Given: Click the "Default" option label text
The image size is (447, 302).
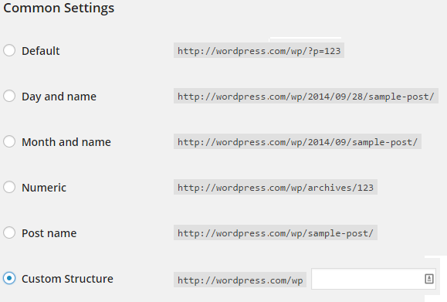Looking at the screenshot, I should click(41, 51).
